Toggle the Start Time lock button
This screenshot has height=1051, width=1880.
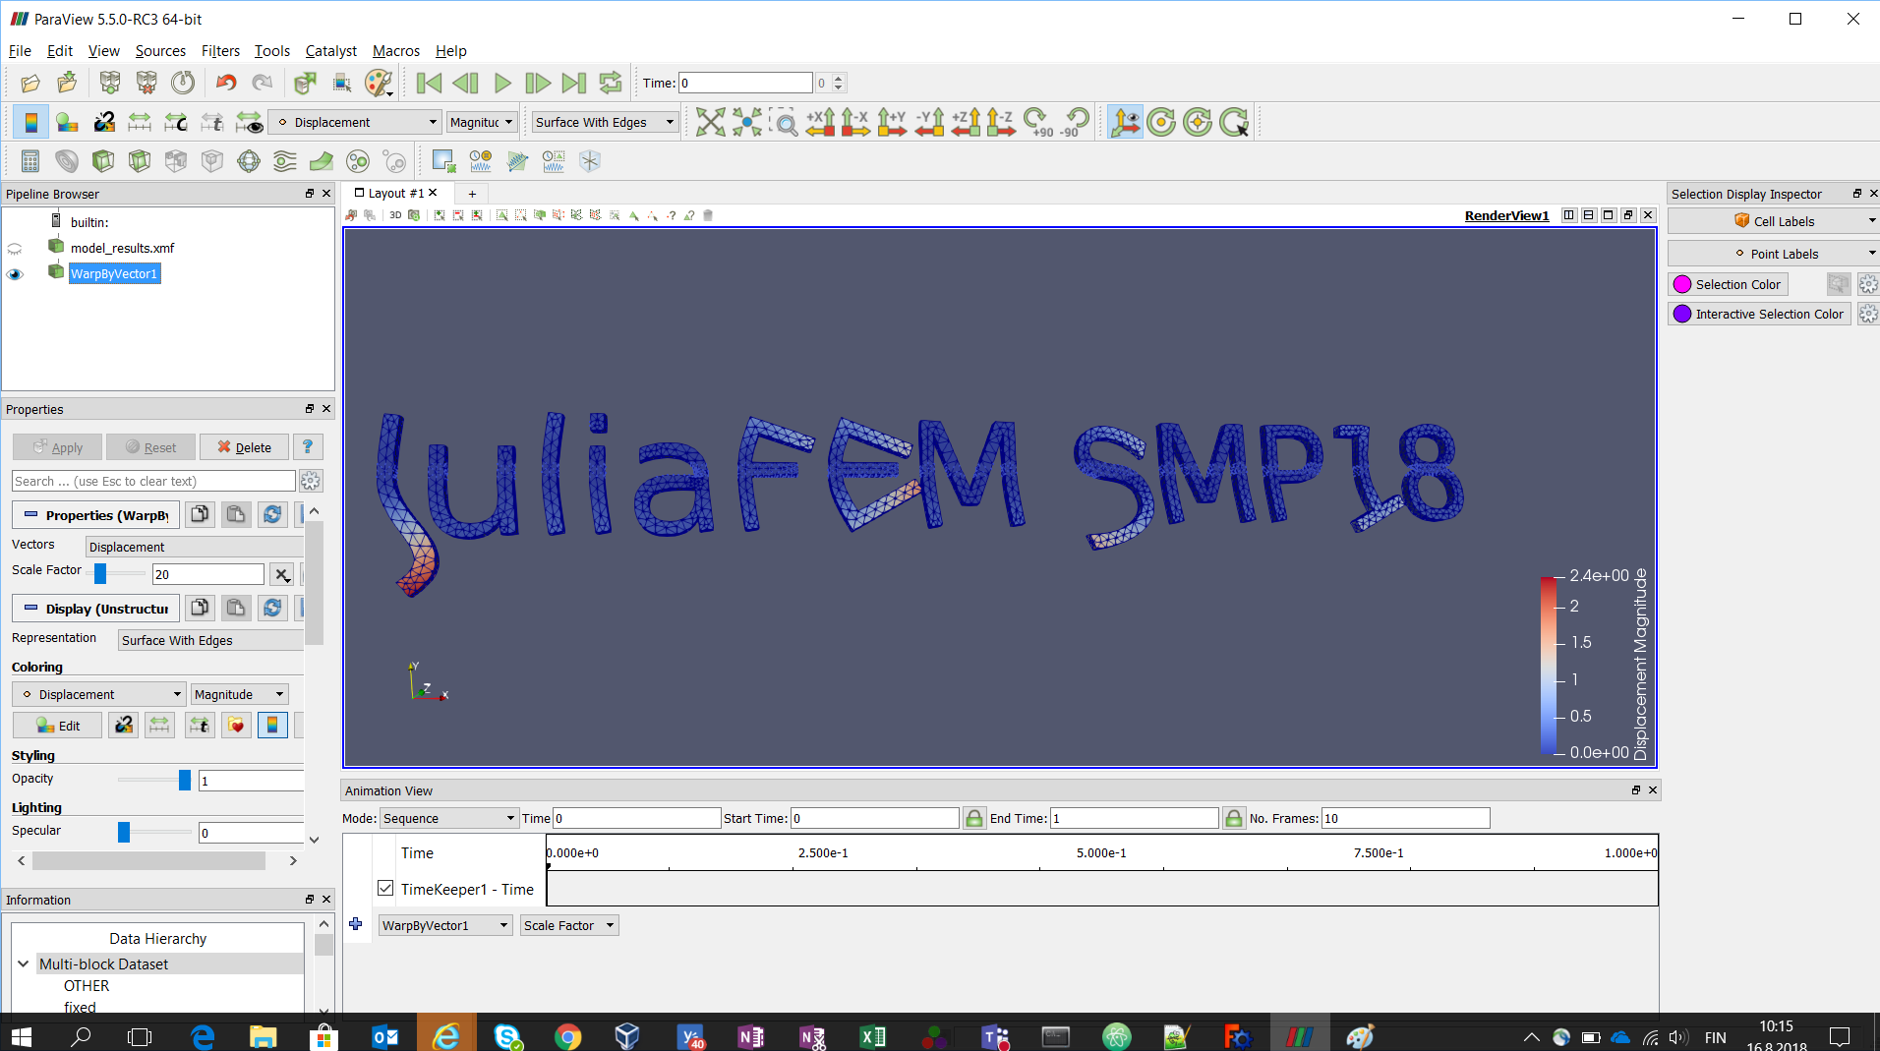(x=973, y=818)
